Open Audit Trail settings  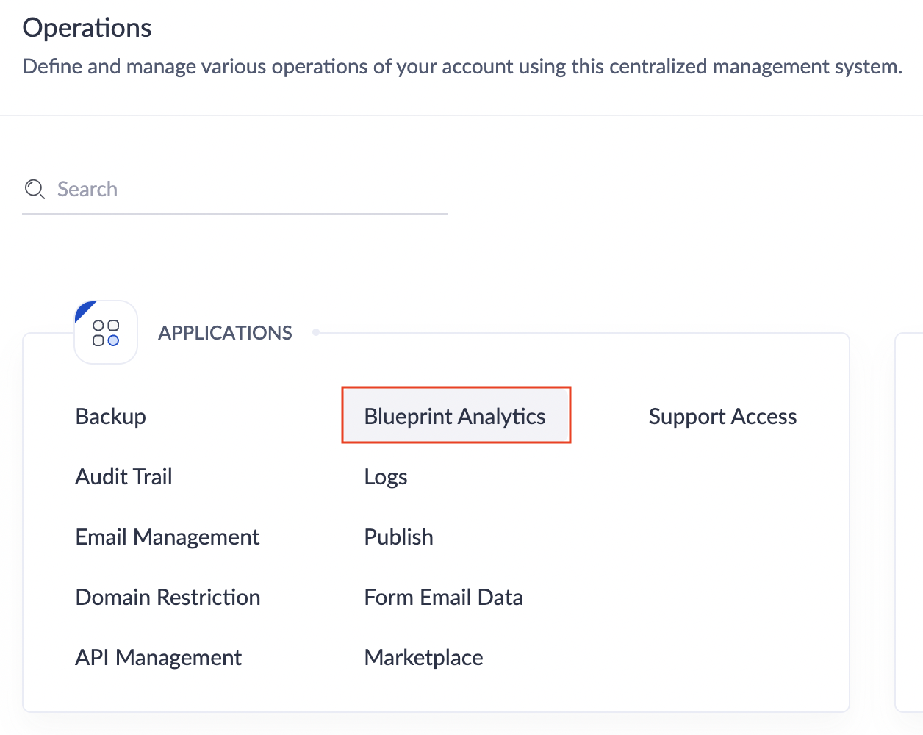tap(123, 477)
